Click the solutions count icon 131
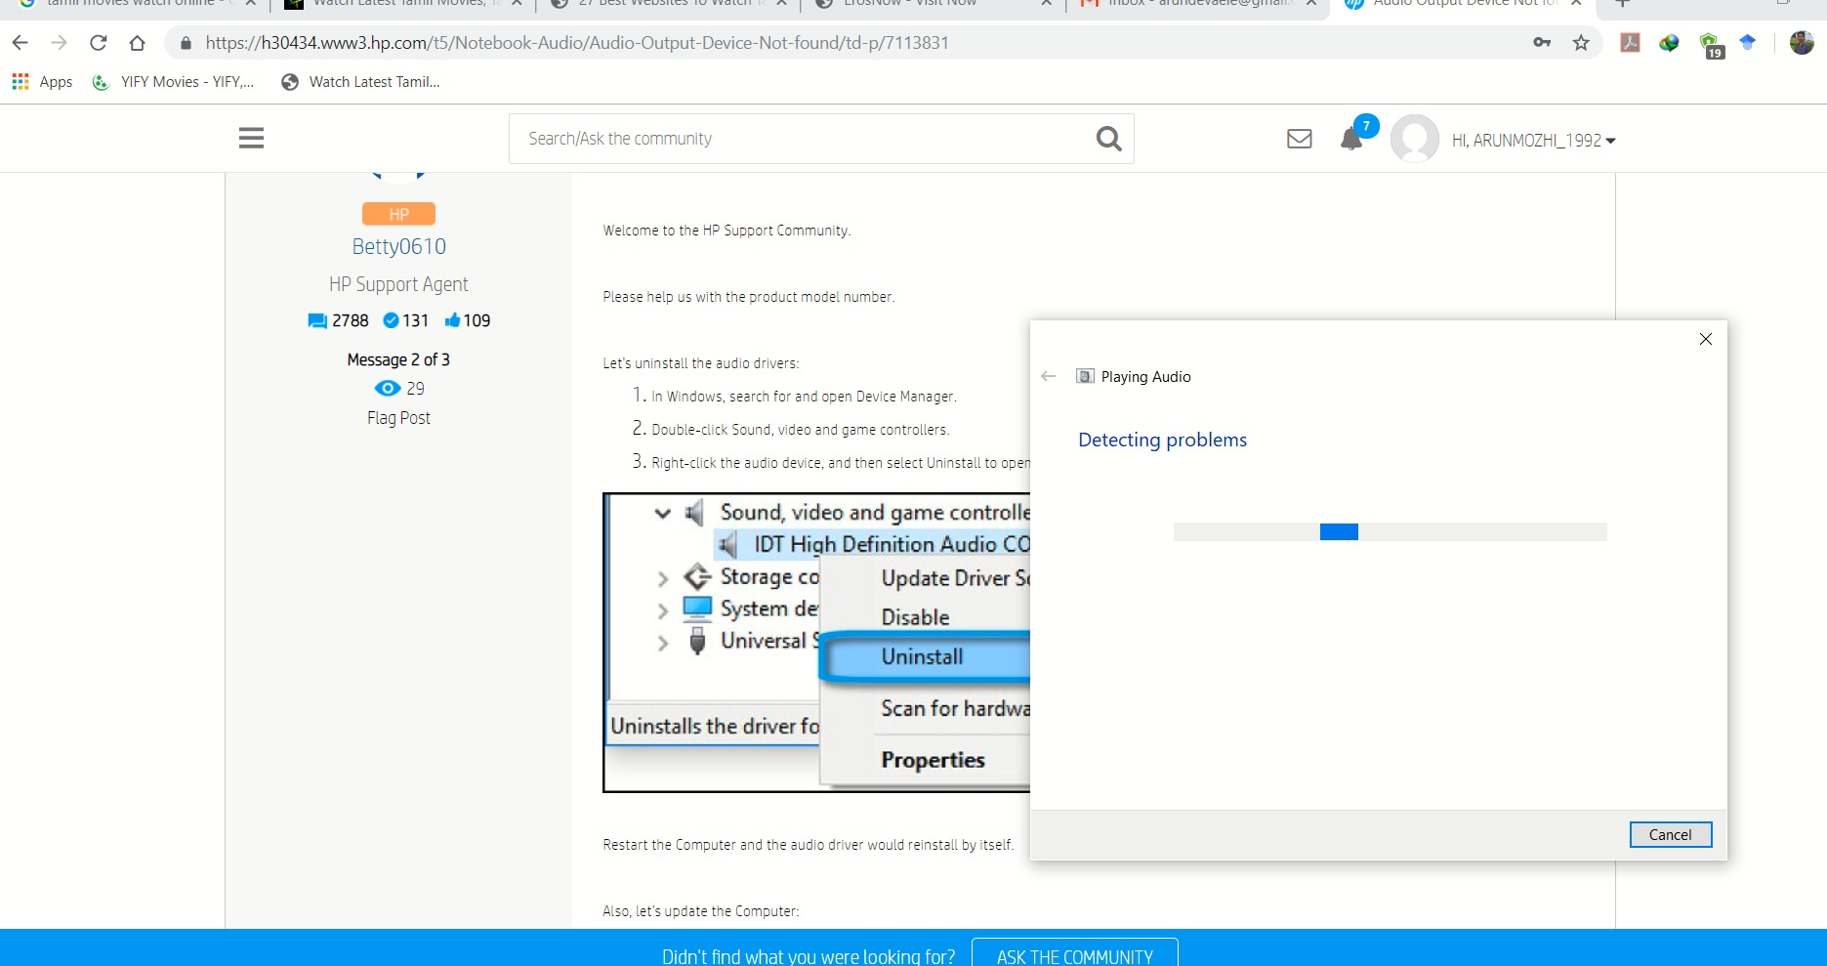The image size is (1827, 966). [391, 320]
